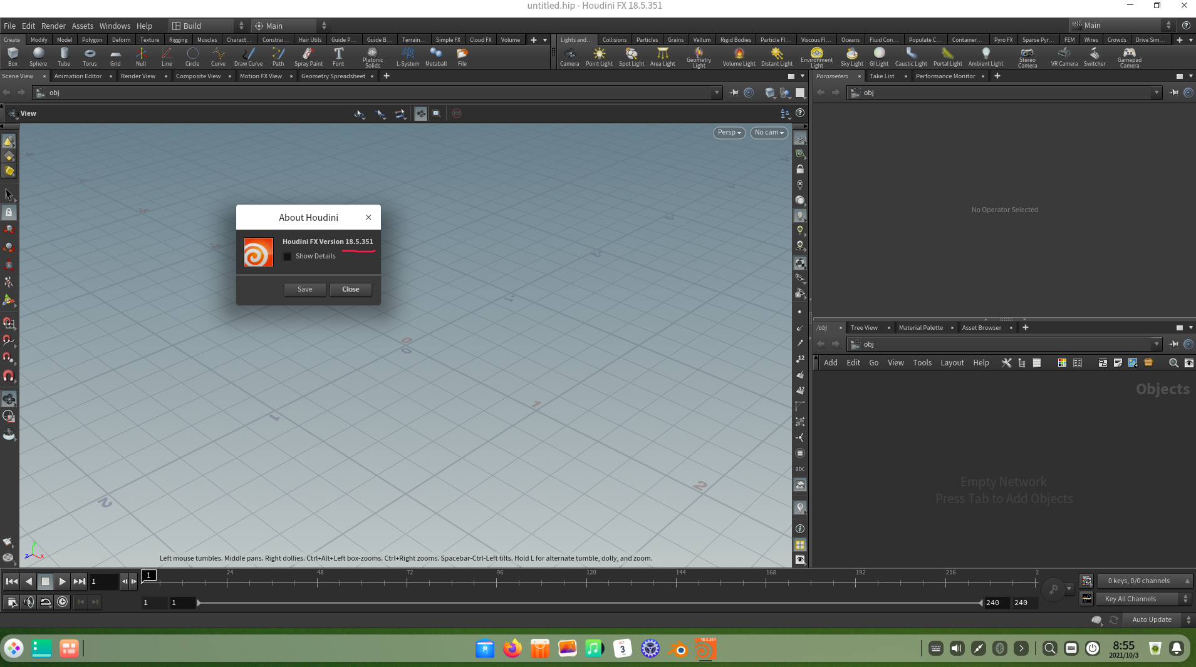This screenshot has height=667, width=1196.
Task: Toggle the real time playback button
Action: (x=63, y=602)
